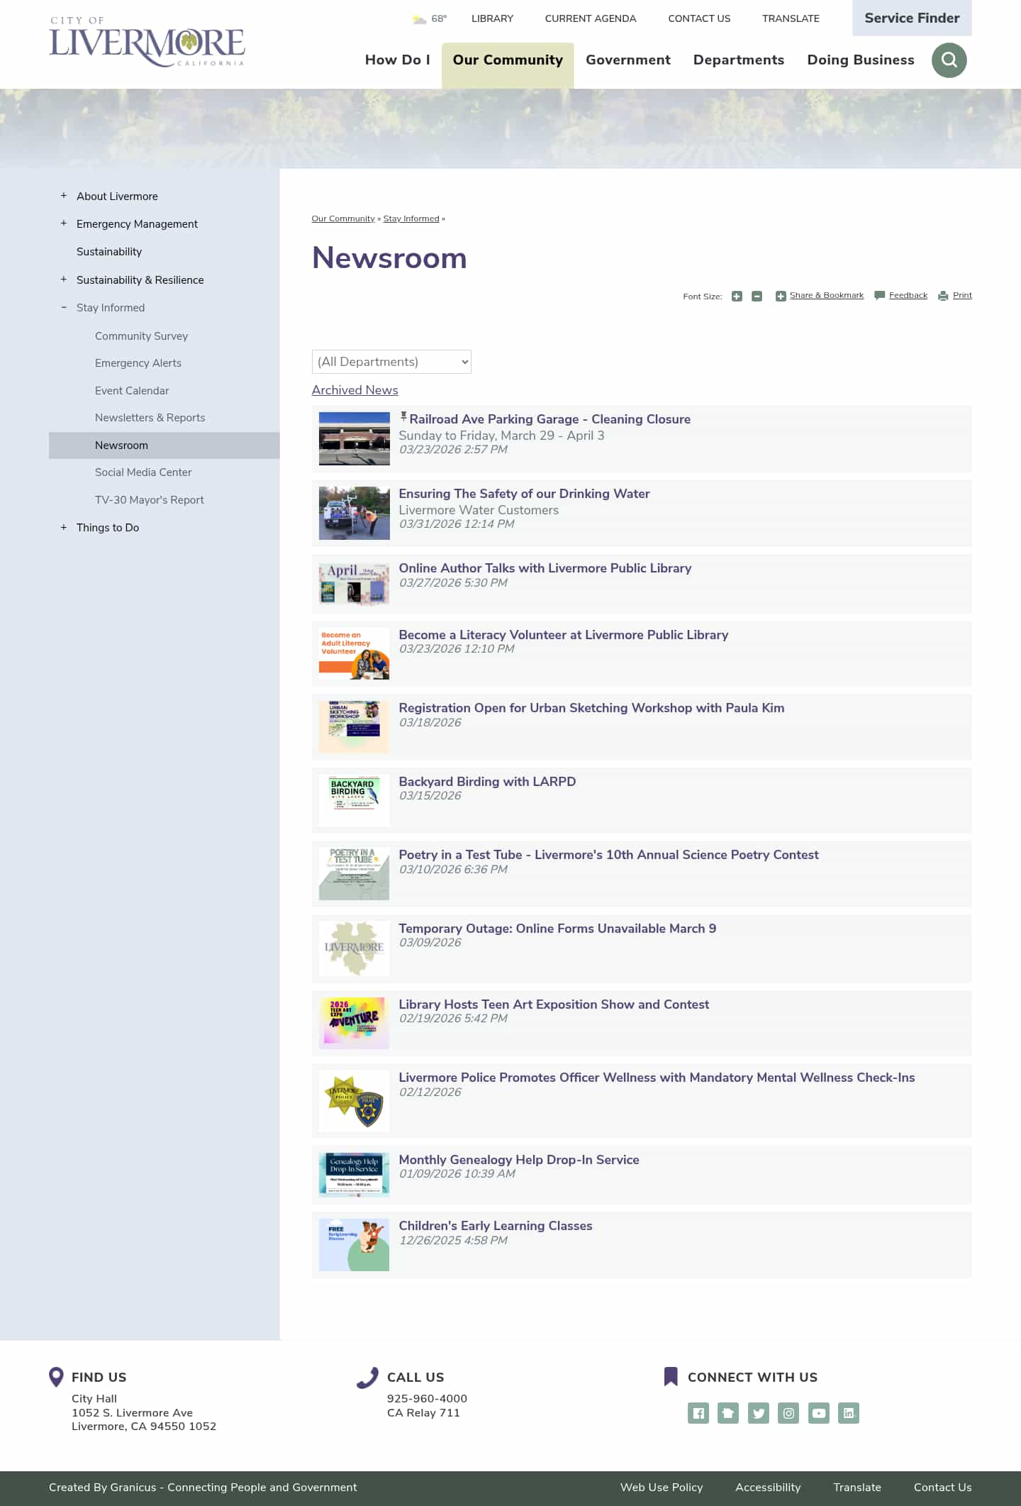The height and width of the screenshot is (1506, 1021).
Task: Open Urban Sketching Workshop registration article
Action: [591, 708]
